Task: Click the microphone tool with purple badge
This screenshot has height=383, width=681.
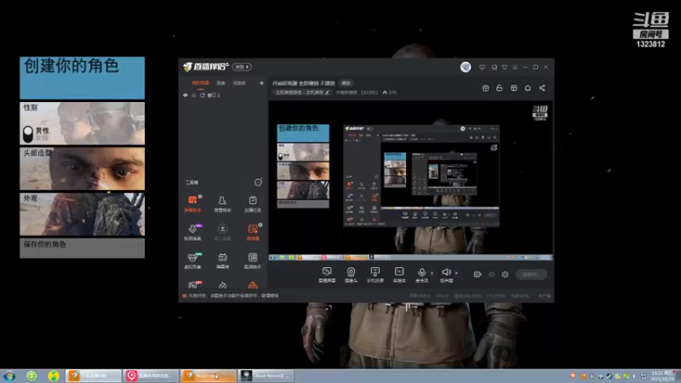Action: pos(192,232)
